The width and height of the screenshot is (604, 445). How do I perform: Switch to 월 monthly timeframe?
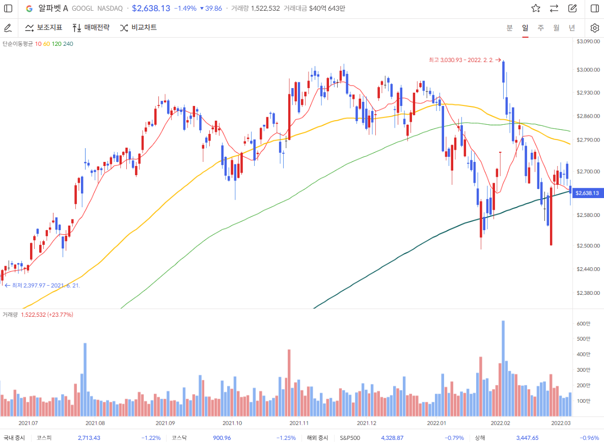click(x=556, y=27)
